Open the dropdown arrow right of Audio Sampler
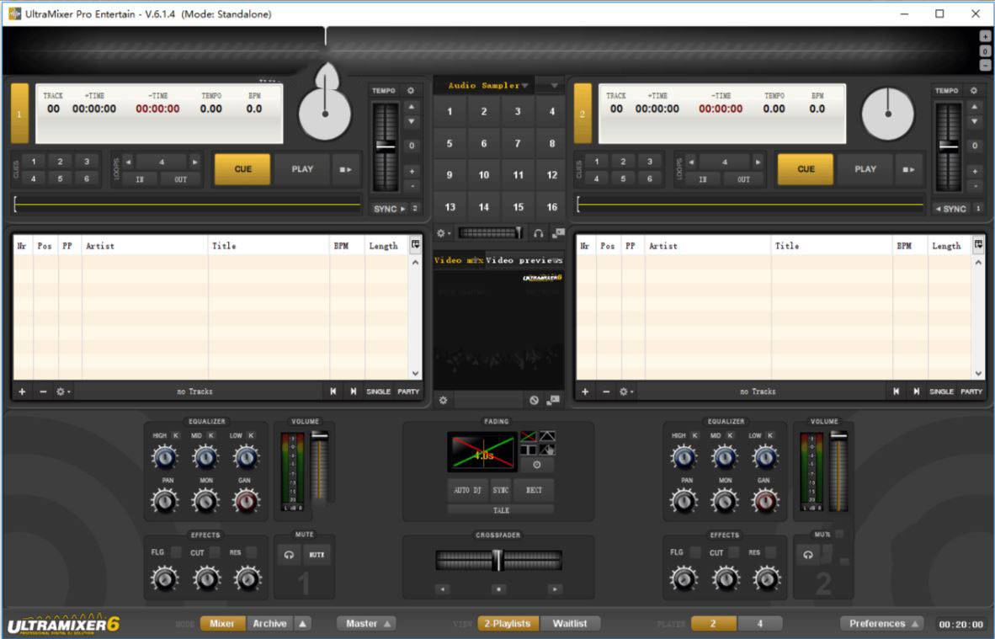 click(554, 85)
